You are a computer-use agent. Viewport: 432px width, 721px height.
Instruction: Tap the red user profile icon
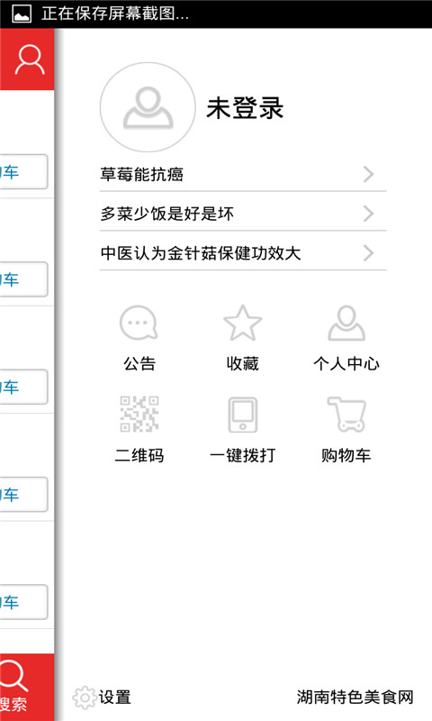[x=30, y=59]
